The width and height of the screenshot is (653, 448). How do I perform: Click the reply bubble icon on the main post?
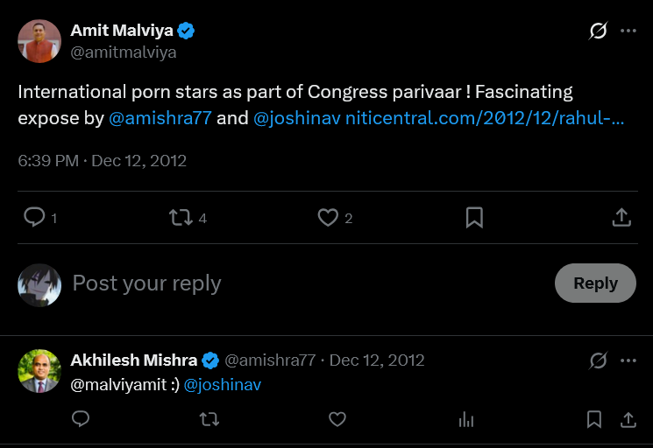tap(34, 217)
